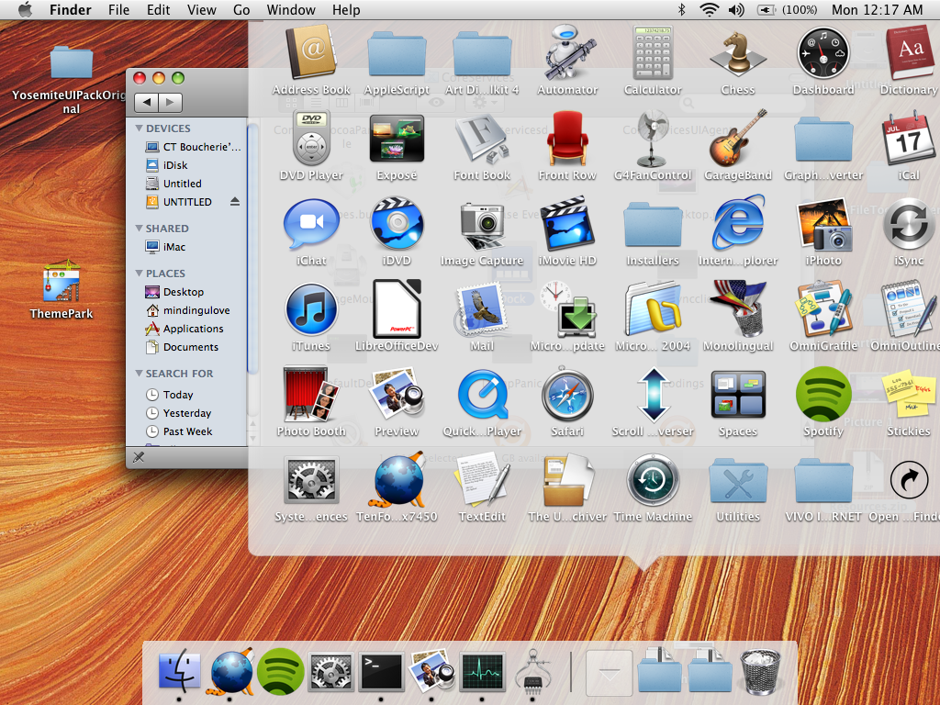Collapse the SHARED sidebar section
Viewport: 940px width, 705px height.
[140, 229]
